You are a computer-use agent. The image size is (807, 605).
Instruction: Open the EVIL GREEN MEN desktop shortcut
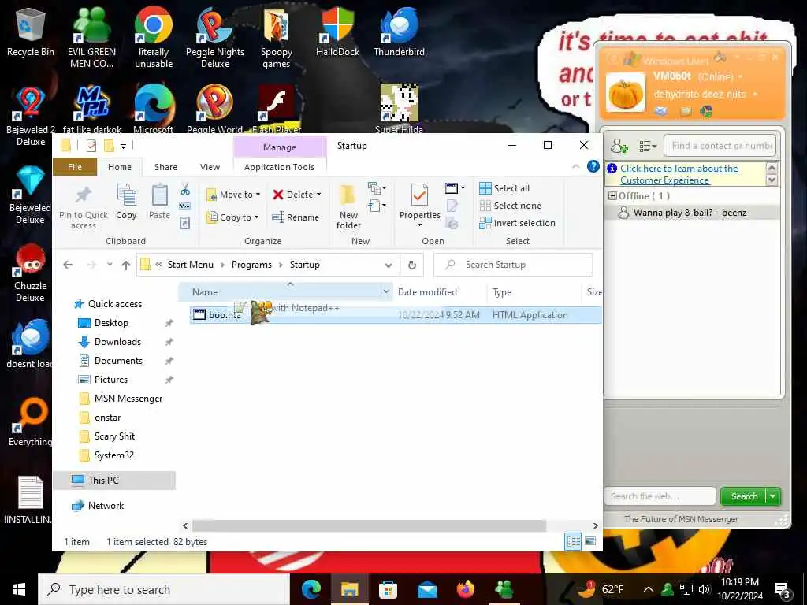[91, 37]
